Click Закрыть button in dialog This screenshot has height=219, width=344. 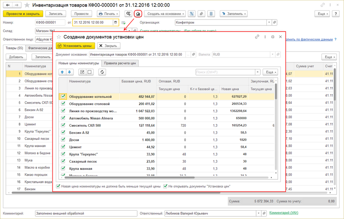[x=109, y=46]
